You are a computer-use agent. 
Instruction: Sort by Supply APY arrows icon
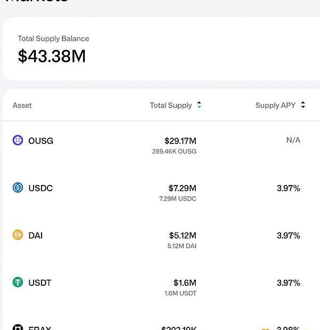(x=303, y=105)
